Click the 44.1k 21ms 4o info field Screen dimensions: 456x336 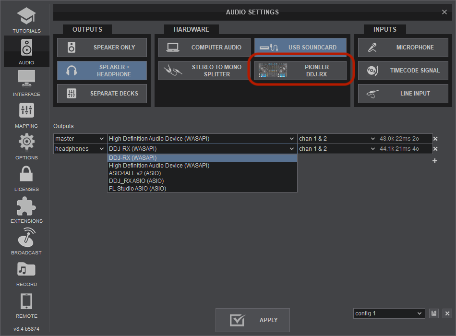coord(405,149)
